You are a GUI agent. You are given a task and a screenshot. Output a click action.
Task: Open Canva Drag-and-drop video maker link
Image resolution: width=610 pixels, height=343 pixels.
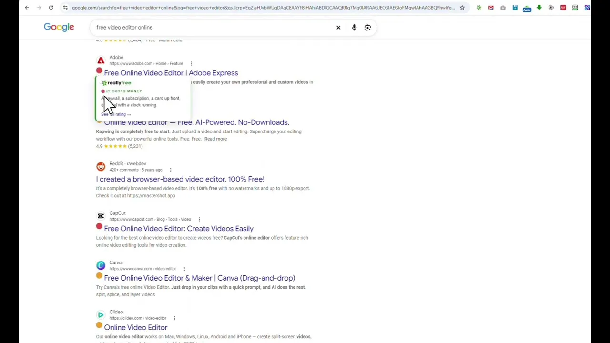point(200,278)
